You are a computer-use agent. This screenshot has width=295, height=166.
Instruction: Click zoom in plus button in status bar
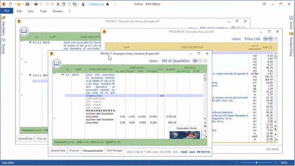pos(275,163)
